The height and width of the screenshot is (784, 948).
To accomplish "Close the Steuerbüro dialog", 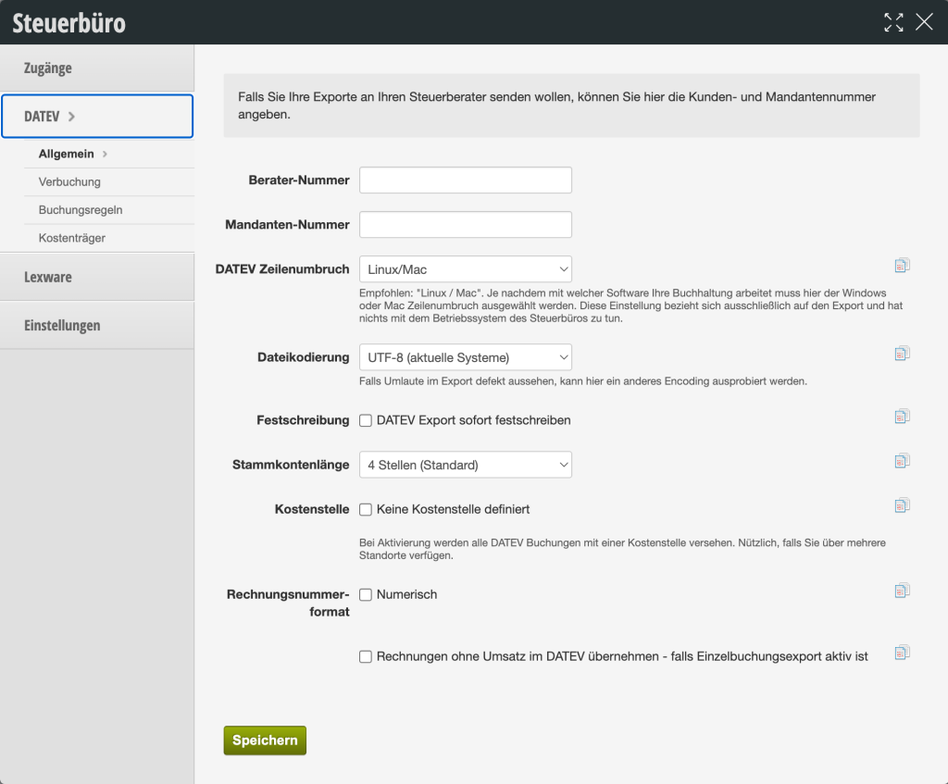I will coord(924,22).
